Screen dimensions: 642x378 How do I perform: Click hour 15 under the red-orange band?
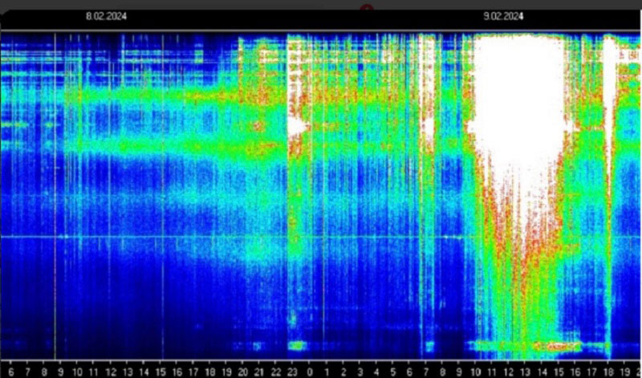click(x=559, y=372)
